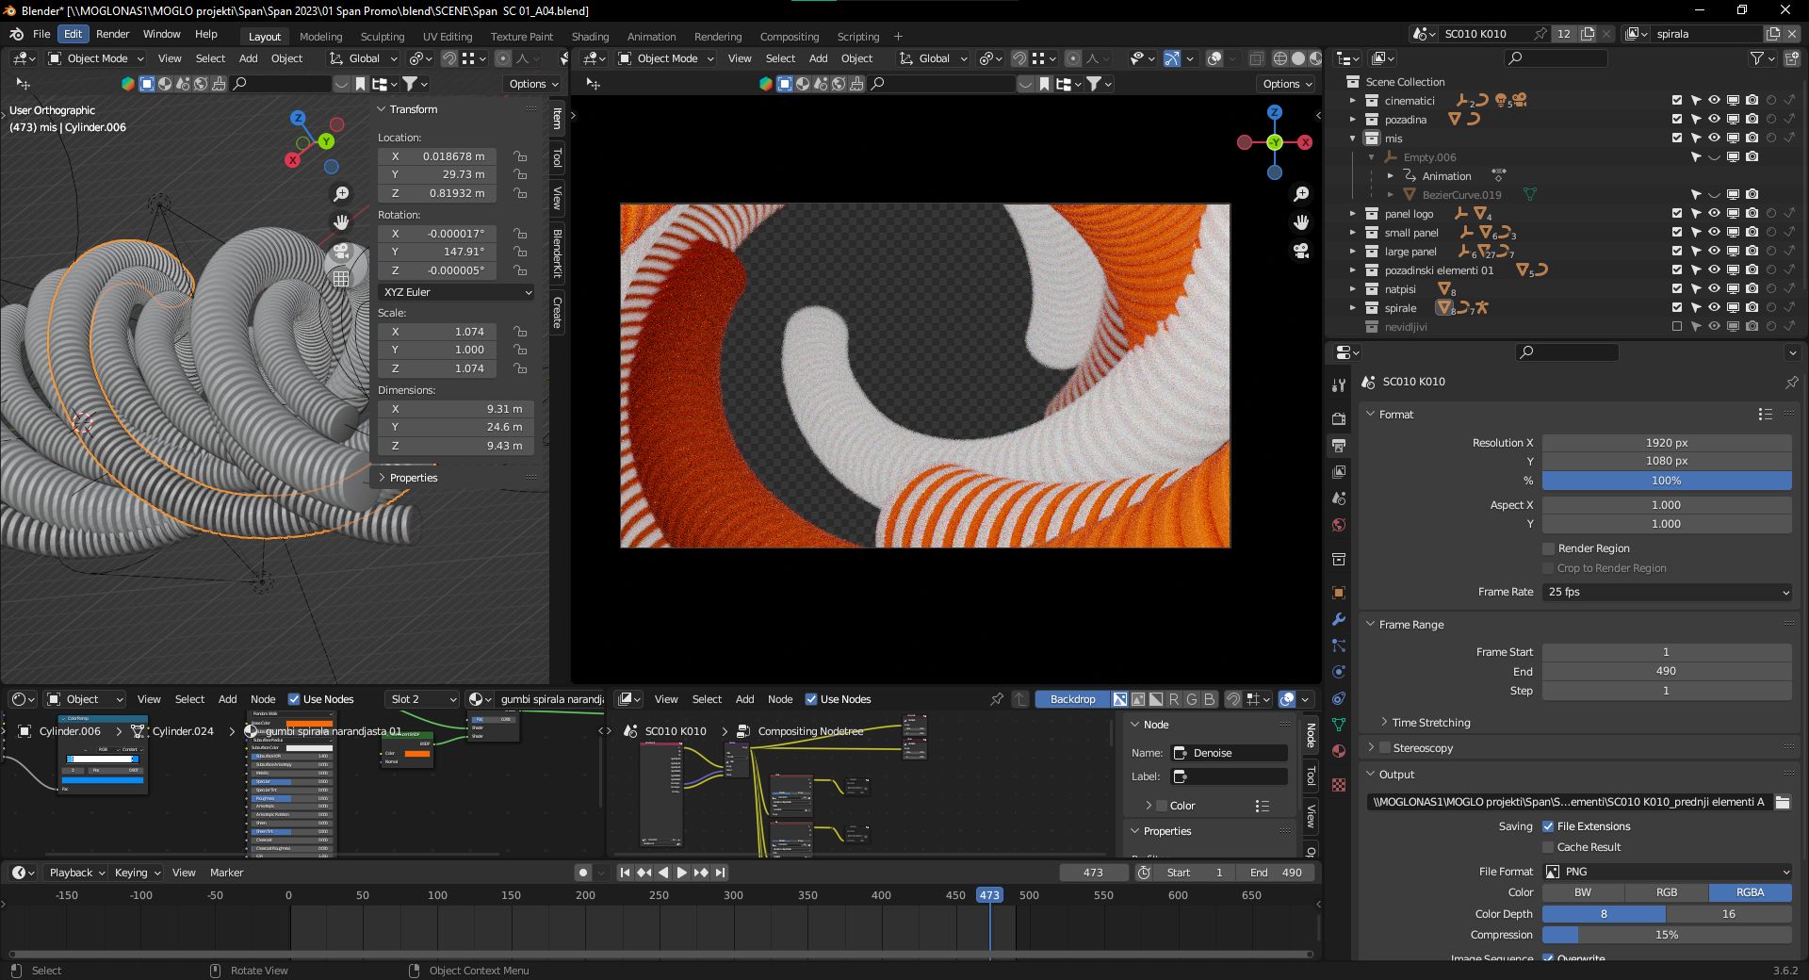The image size is (1809, 980).
Task: Open the outliner filter funnel menu
Action: tap(1762, 58)
